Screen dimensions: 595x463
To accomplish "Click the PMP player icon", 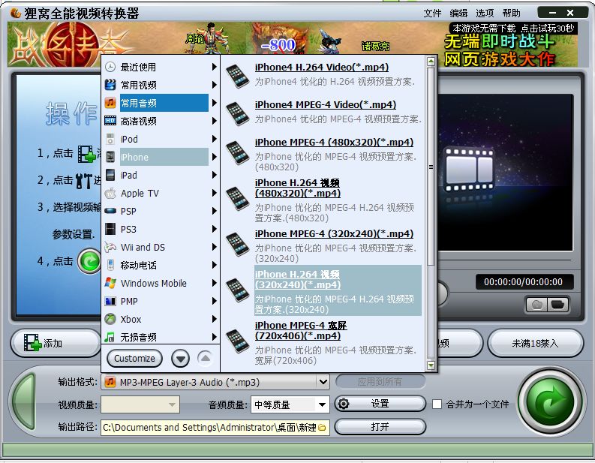I will pyautogui.click(x=110, y=302).
